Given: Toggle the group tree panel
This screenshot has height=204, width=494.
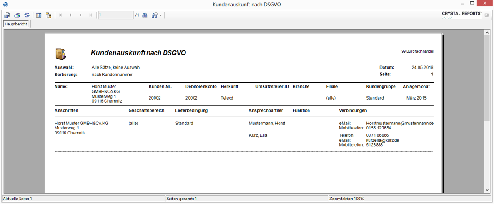Looking at the screenshot, I should point(49,15).
